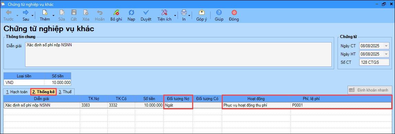Screen dimensions: 395x134
Task: Select row description Xác định số phí cell
Action: point(42,105)
